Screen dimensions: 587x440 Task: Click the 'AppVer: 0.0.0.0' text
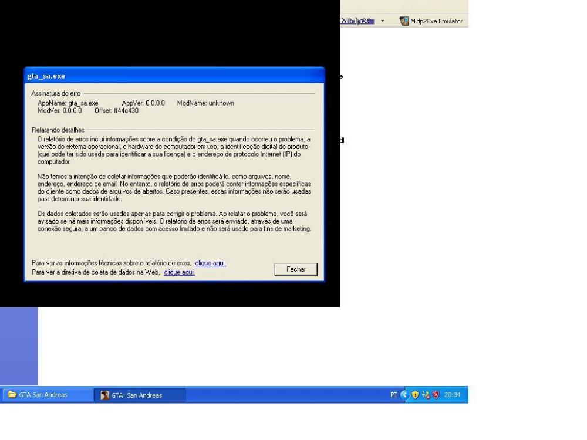click(x=143, y=103)
